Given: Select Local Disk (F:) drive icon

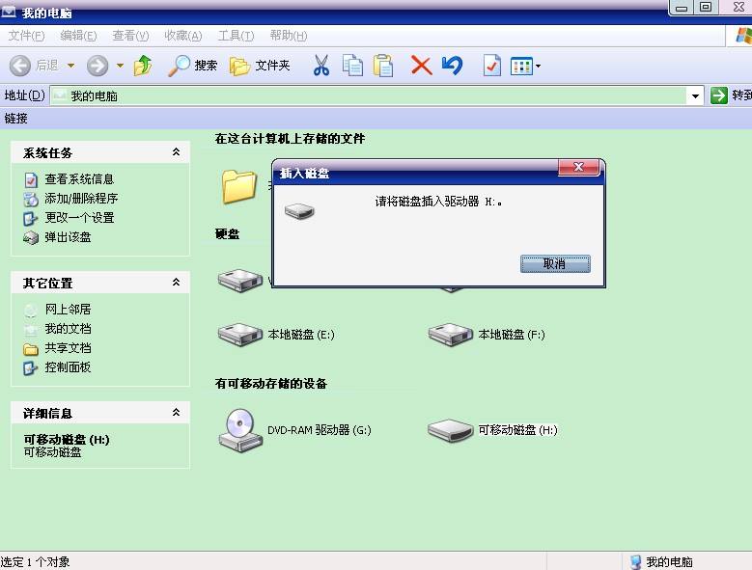Looking at the screenshot, I should pos(451,334).
